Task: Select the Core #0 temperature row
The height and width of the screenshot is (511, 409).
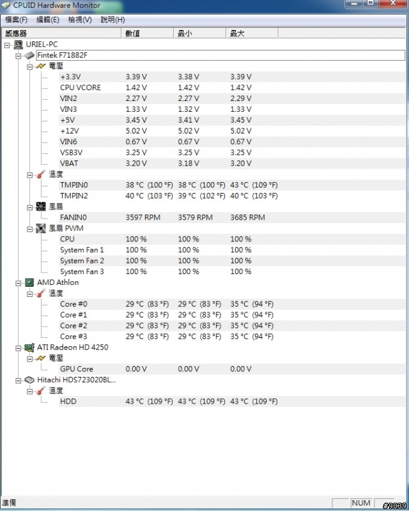Action: [x=232, y=304]
